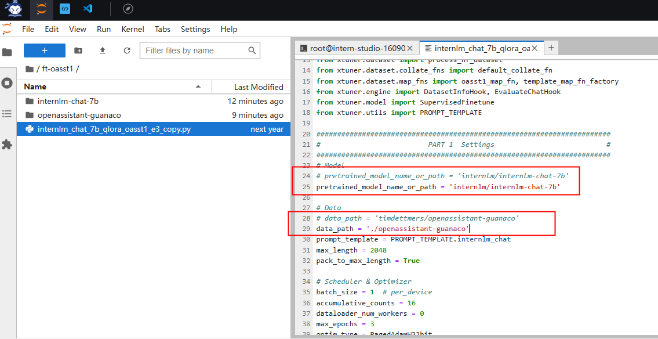Open the Extension Manager puzzle icon
658x339 pixels.
pos(7,145)
